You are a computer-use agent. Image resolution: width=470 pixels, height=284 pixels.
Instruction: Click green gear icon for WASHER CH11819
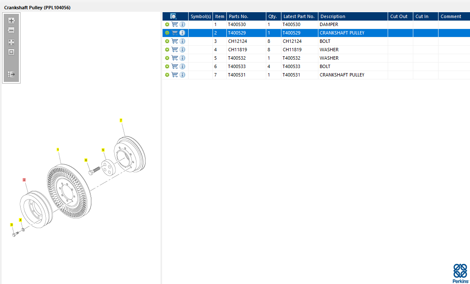coord(167,50)
